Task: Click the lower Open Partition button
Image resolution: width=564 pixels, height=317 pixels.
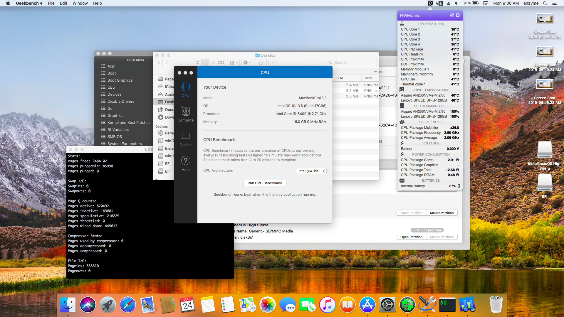Action: click(x=411, y=237)
